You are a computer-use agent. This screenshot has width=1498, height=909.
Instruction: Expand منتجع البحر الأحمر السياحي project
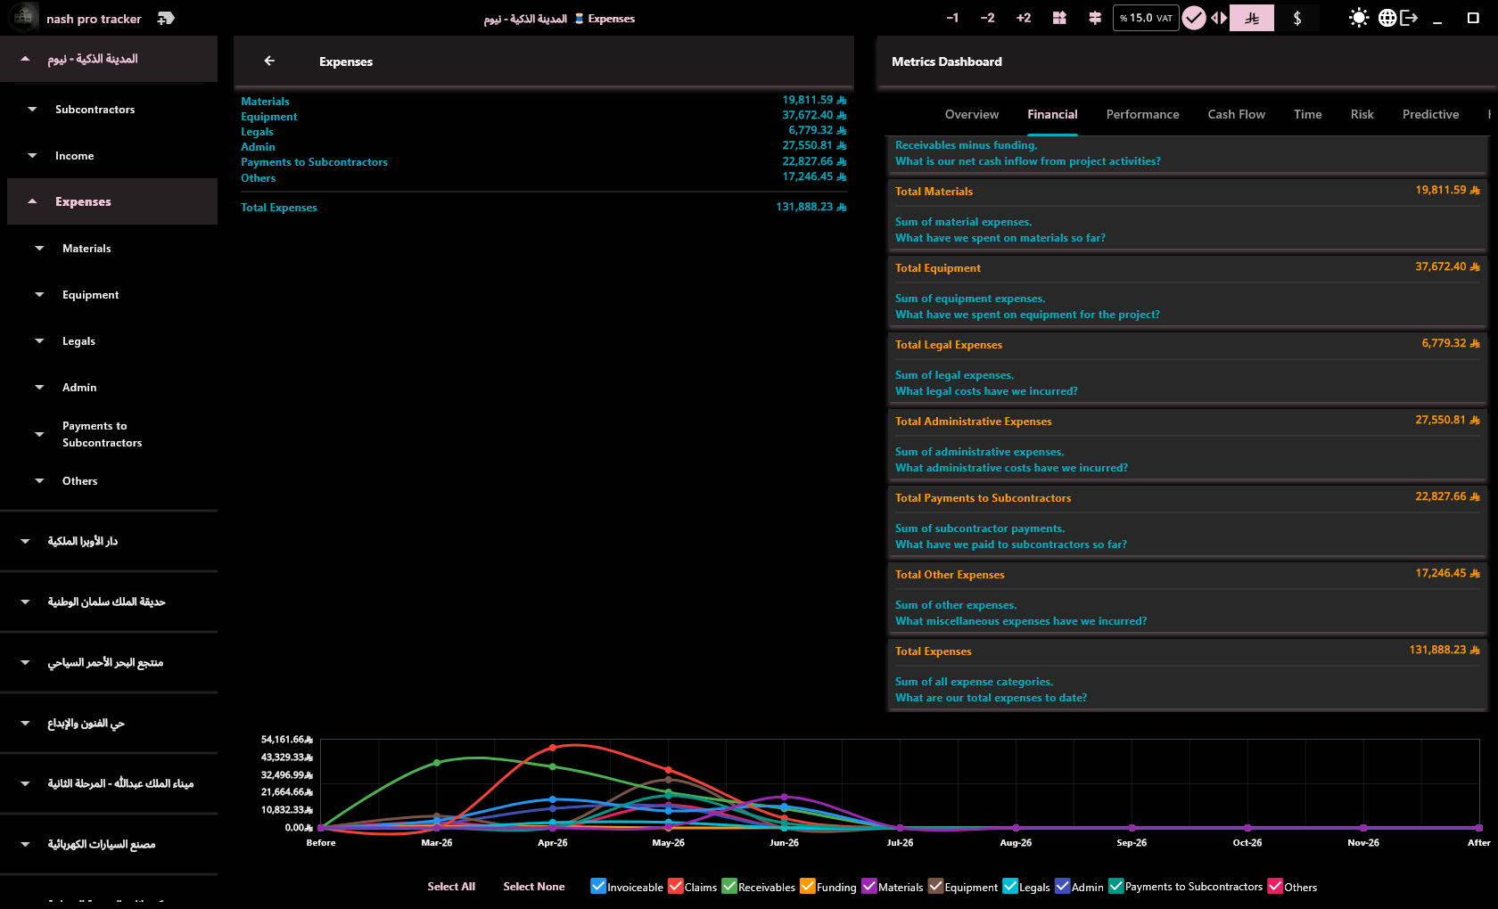(x=25, y=663)
